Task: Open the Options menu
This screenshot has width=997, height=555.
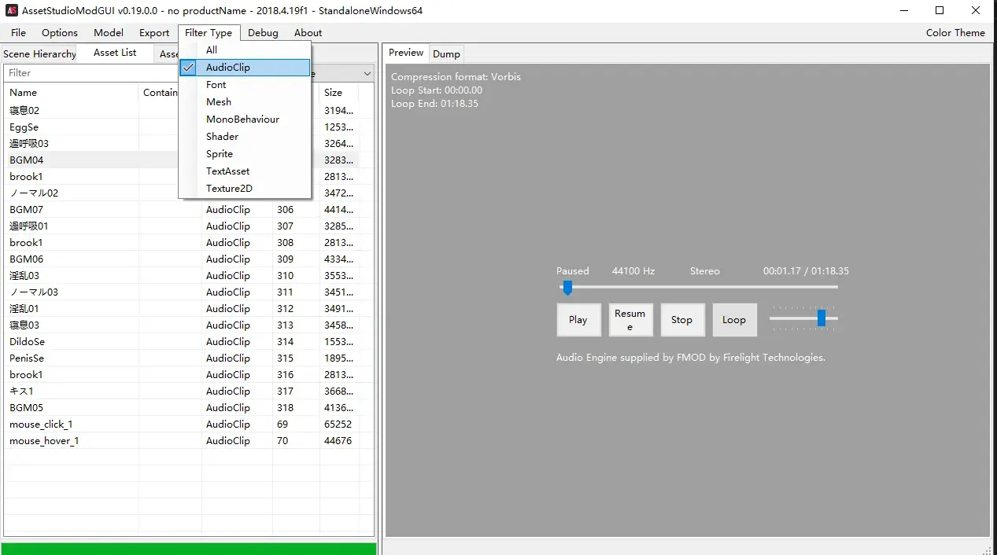Action: [x=60, y=32]
